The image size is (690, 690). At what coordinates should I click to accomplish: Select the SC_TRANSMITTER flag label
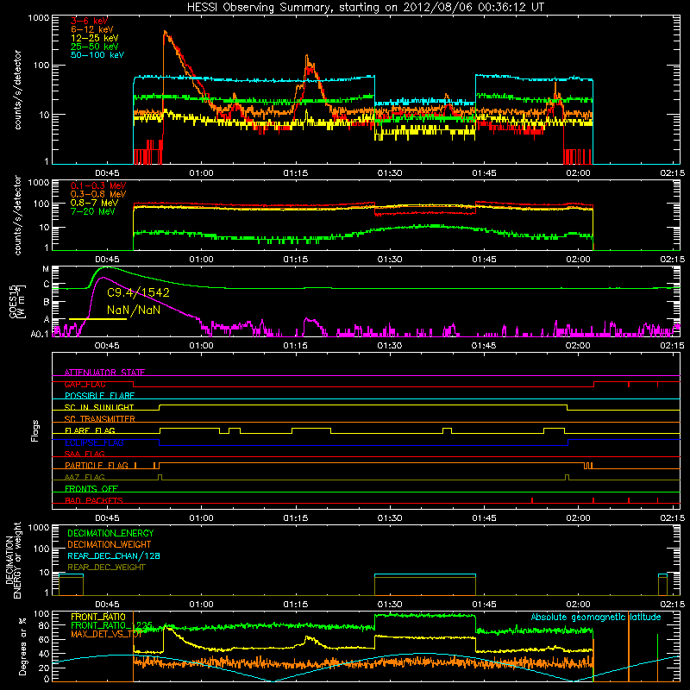tap(100, 419)
